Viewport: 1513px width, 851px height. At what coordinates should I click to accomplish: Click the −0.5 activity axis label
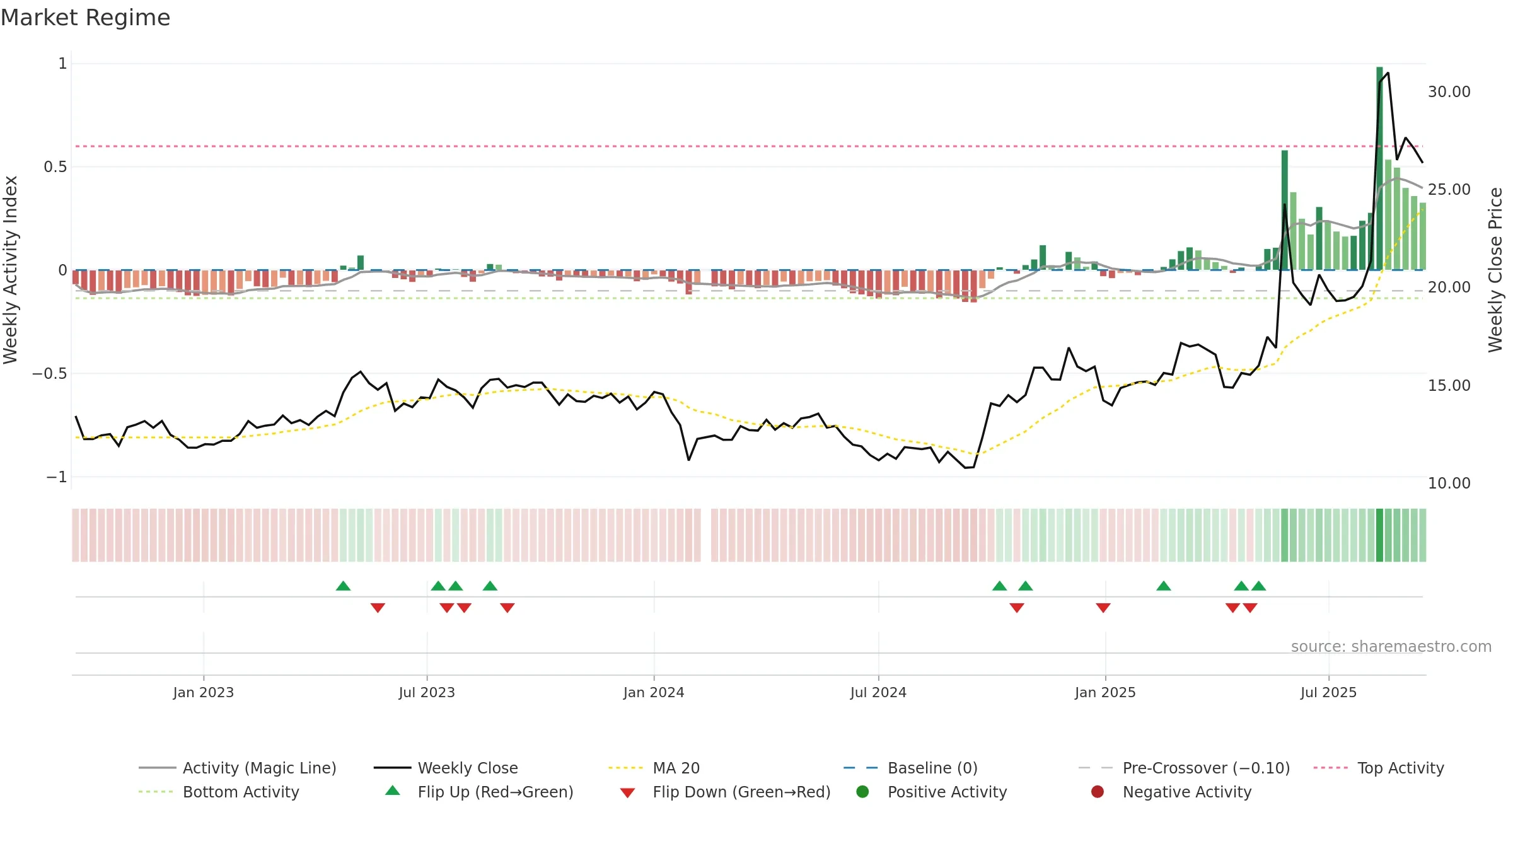[x=50, y=374]
